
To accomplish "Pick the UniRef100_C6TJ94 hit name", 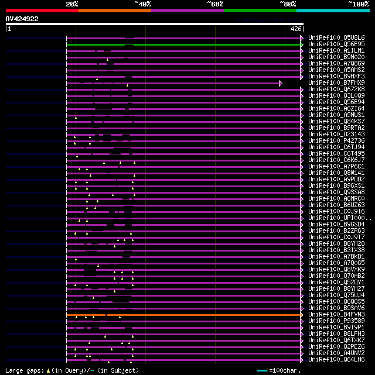I will [336, 147].
